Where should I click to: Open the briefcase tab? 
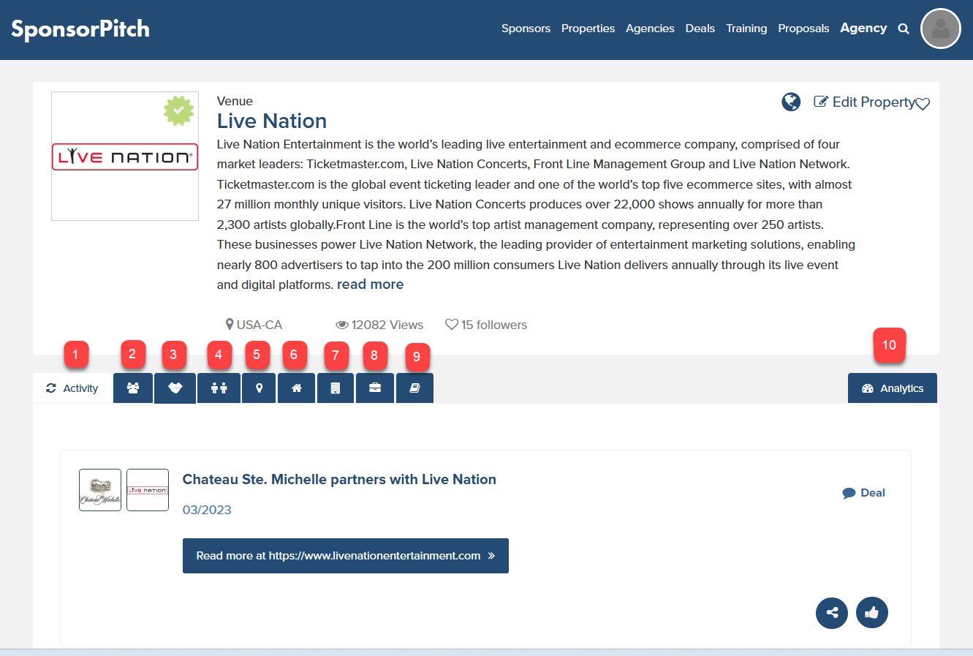coord(375,388)
